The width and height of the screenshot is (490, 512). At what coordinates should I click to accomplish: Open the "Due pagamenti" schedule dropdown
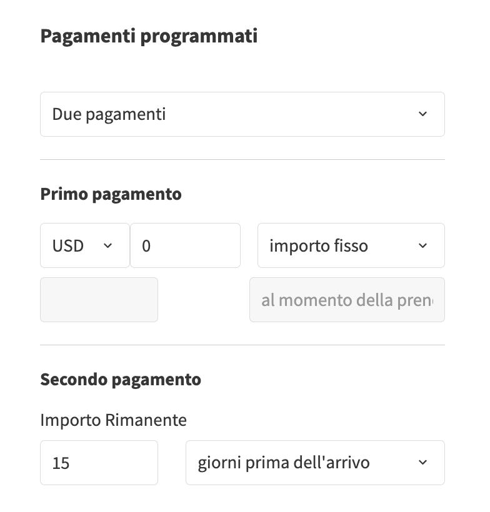(242, 114)
